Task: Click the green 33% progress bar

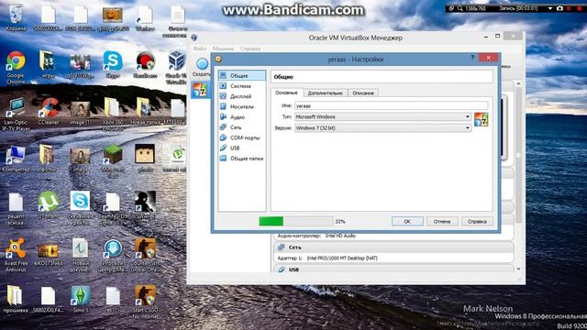Action: pos(295,222)
